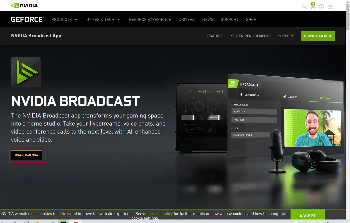
Task: Expand the Products menu
Action: pyautogui.click(x=64, y=20)
